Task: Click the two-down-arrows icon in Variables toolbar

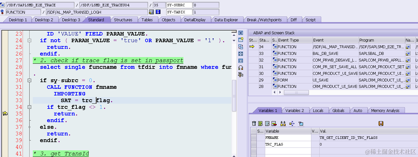Action: 283,123
